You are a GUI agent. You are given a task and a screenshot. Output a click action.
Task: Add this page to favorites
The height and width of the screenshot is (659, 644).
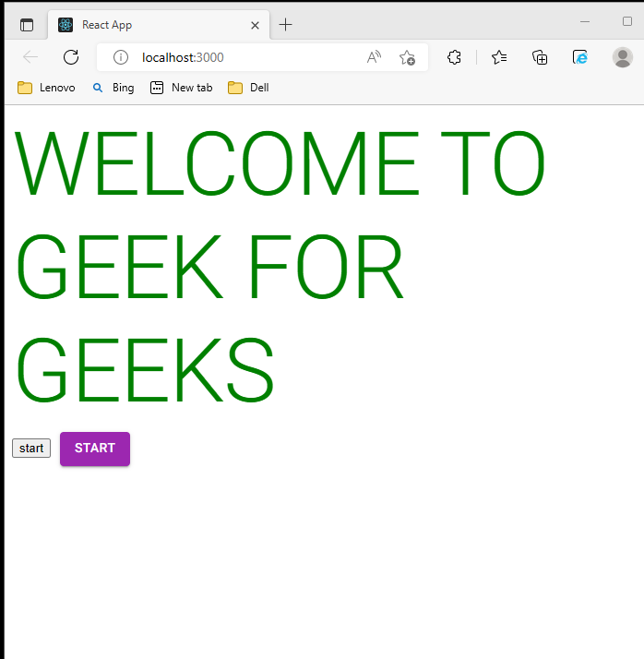407,57
